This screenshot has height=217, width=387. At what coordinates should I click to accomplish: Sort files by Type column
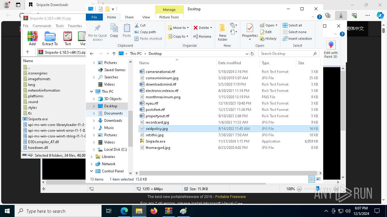(x=278, y=63)
